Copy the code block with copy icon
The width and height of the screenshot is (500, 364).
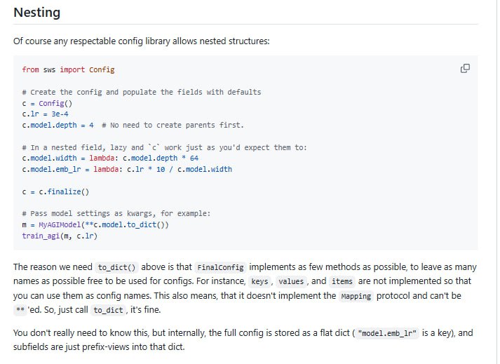pos(464,69)
